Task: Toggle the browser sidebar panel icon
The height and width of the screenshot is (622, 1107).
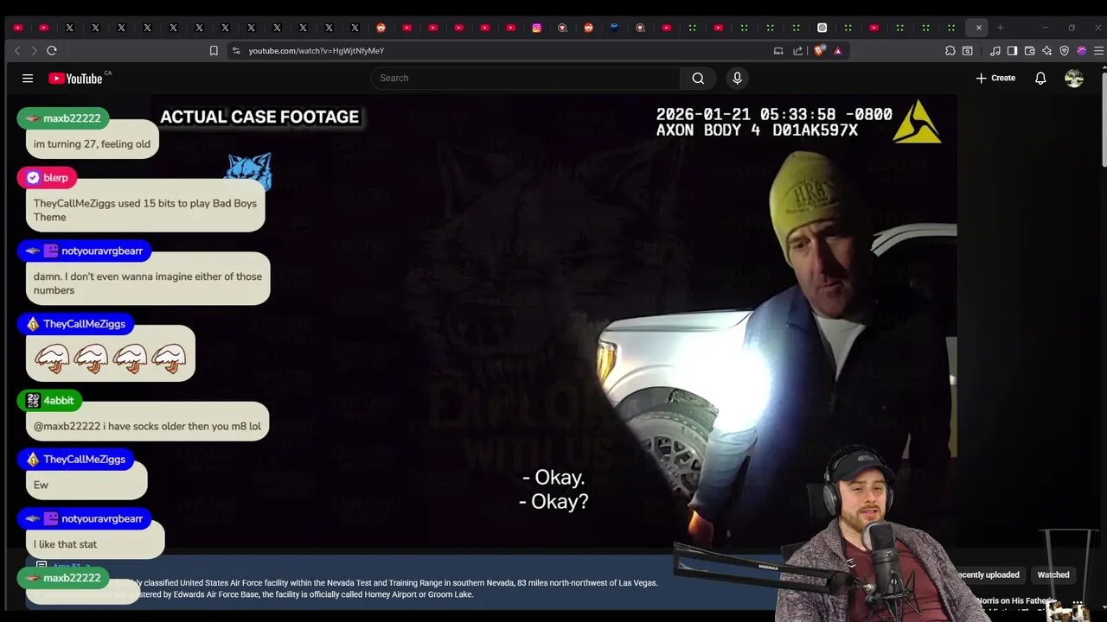Action: pyautogui.click(x=1012, y=51)
